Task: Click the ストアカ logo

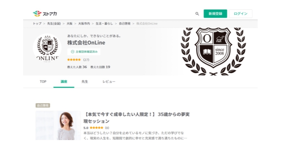Action: (x=45, y=14)
